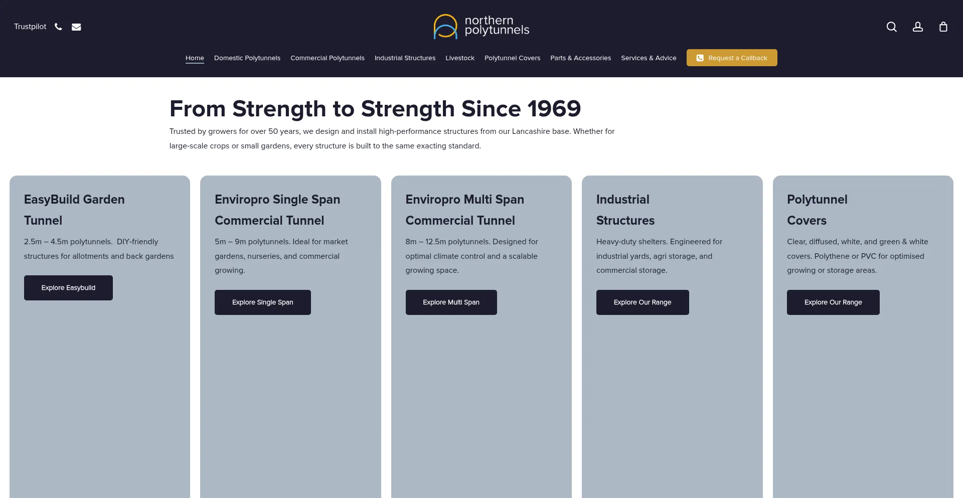The image size is (963, 498).
Task: Open Polytunnel Covers in the navigation
Action: tap(512, 58)
